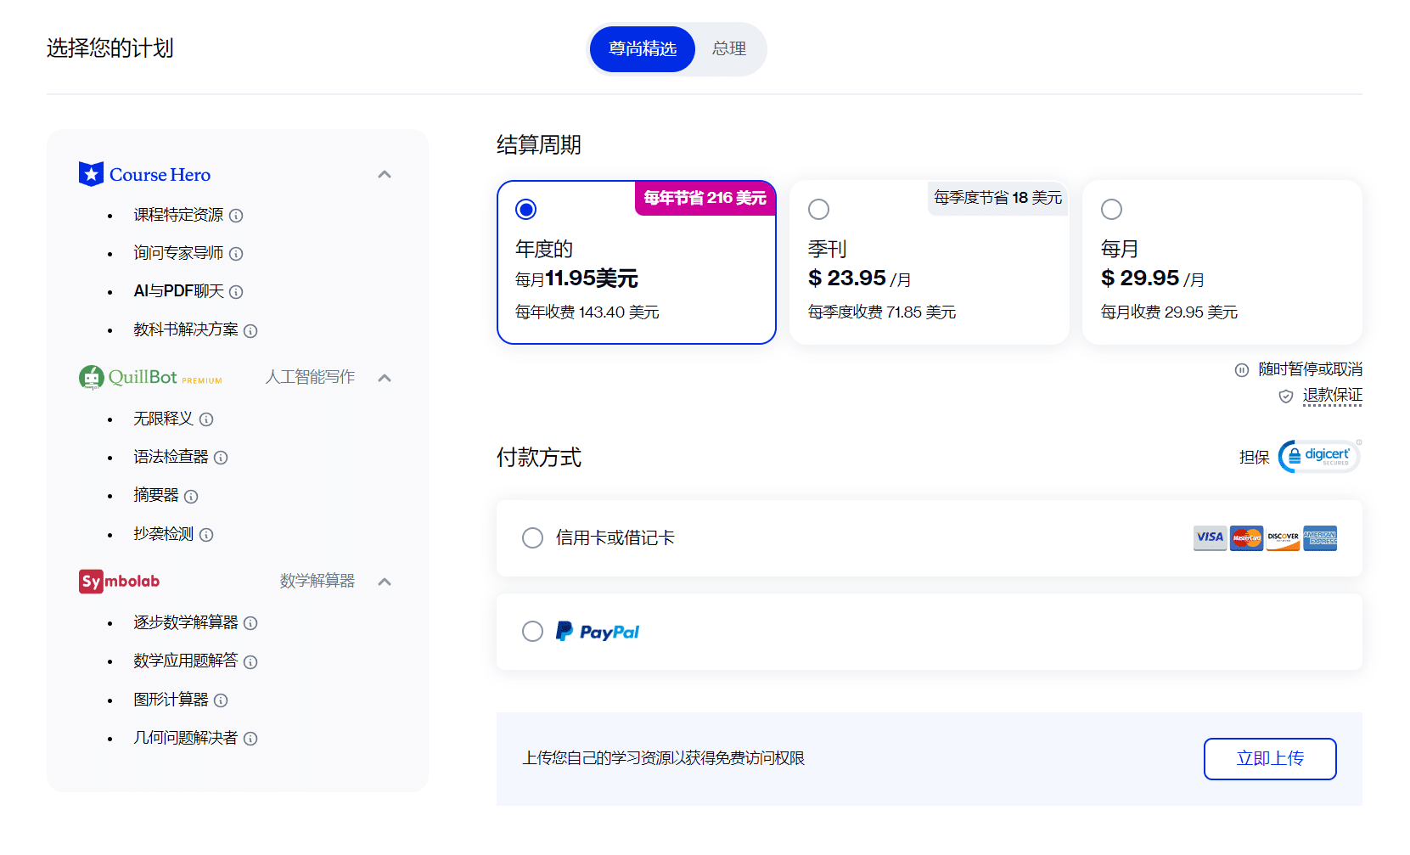
Task: Collapse the Symbolab 数学解算器 section
Action: tap(385, 581)
